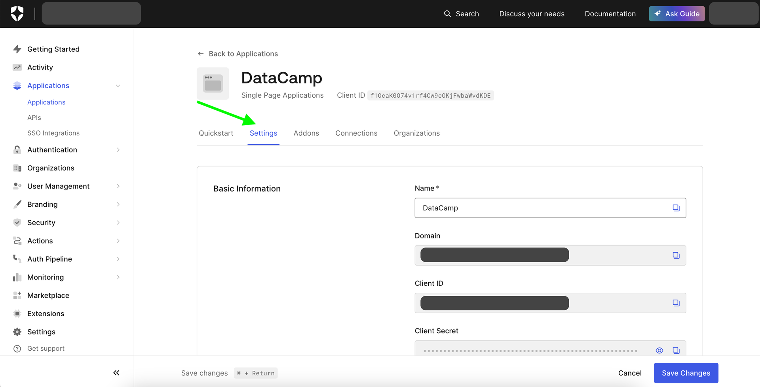Collapse the sidebar with double-chevron icon
760x387 pixels.
click(116, 373)
